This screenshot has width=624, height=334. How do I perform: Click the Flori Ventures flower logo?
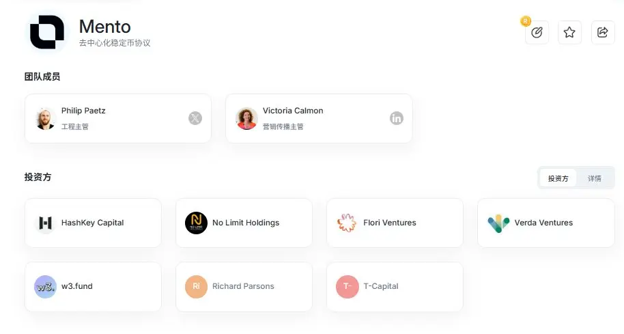347,223
